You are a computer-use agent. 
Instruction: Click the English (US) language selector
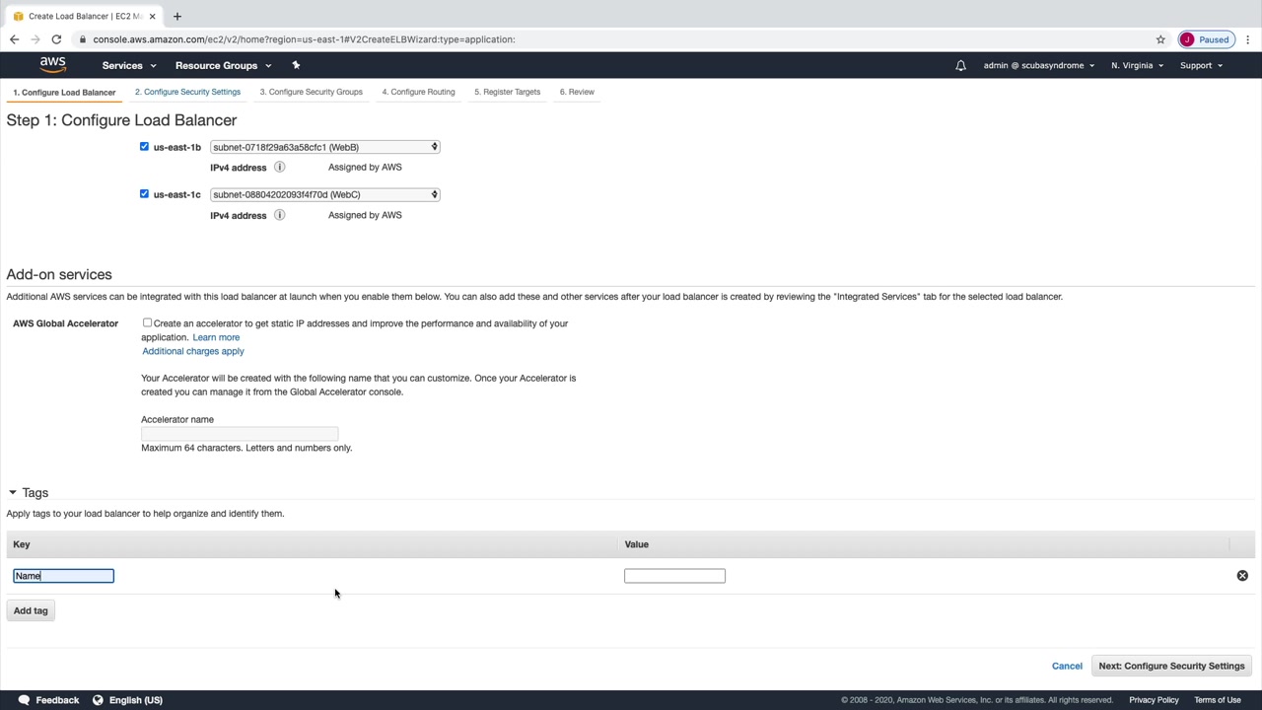click(136, 700)
